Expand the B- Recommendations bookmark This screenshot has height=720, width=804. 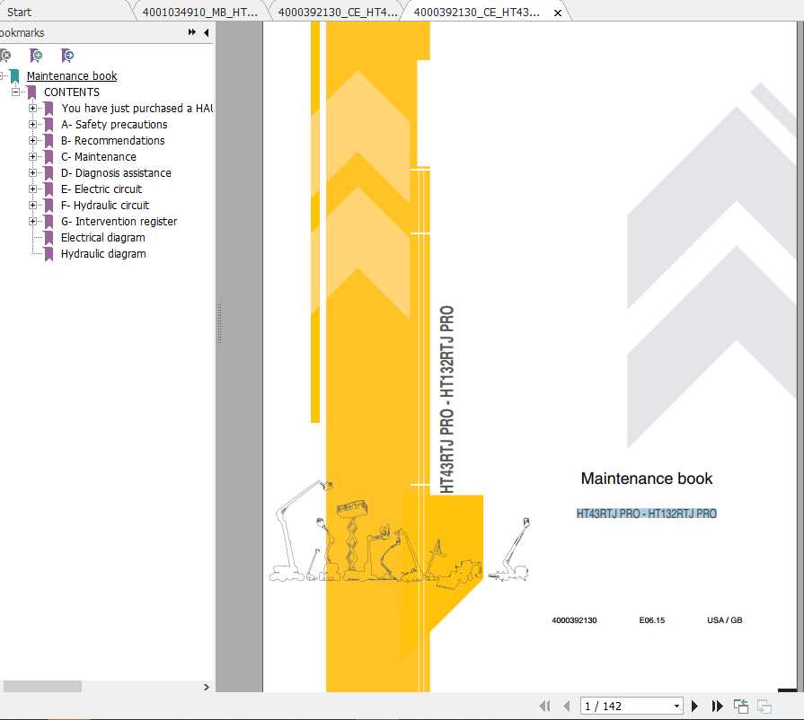point(33,140)
